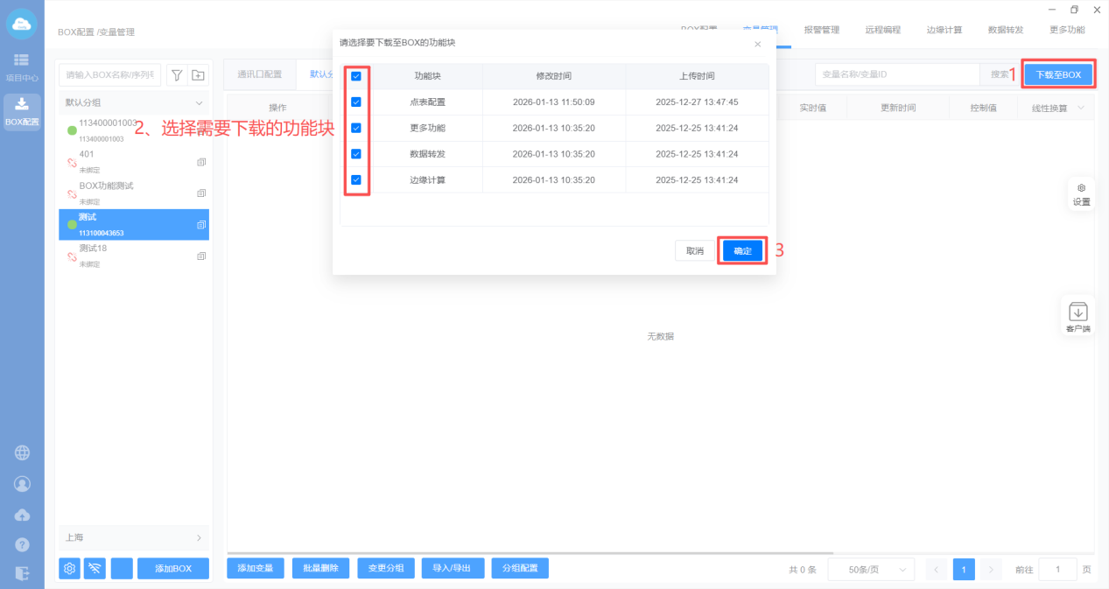Viewport: 1109px width, 589px height.
Task: Toggle the select-all checkbox in header row
Action: (x=355, y=76)
